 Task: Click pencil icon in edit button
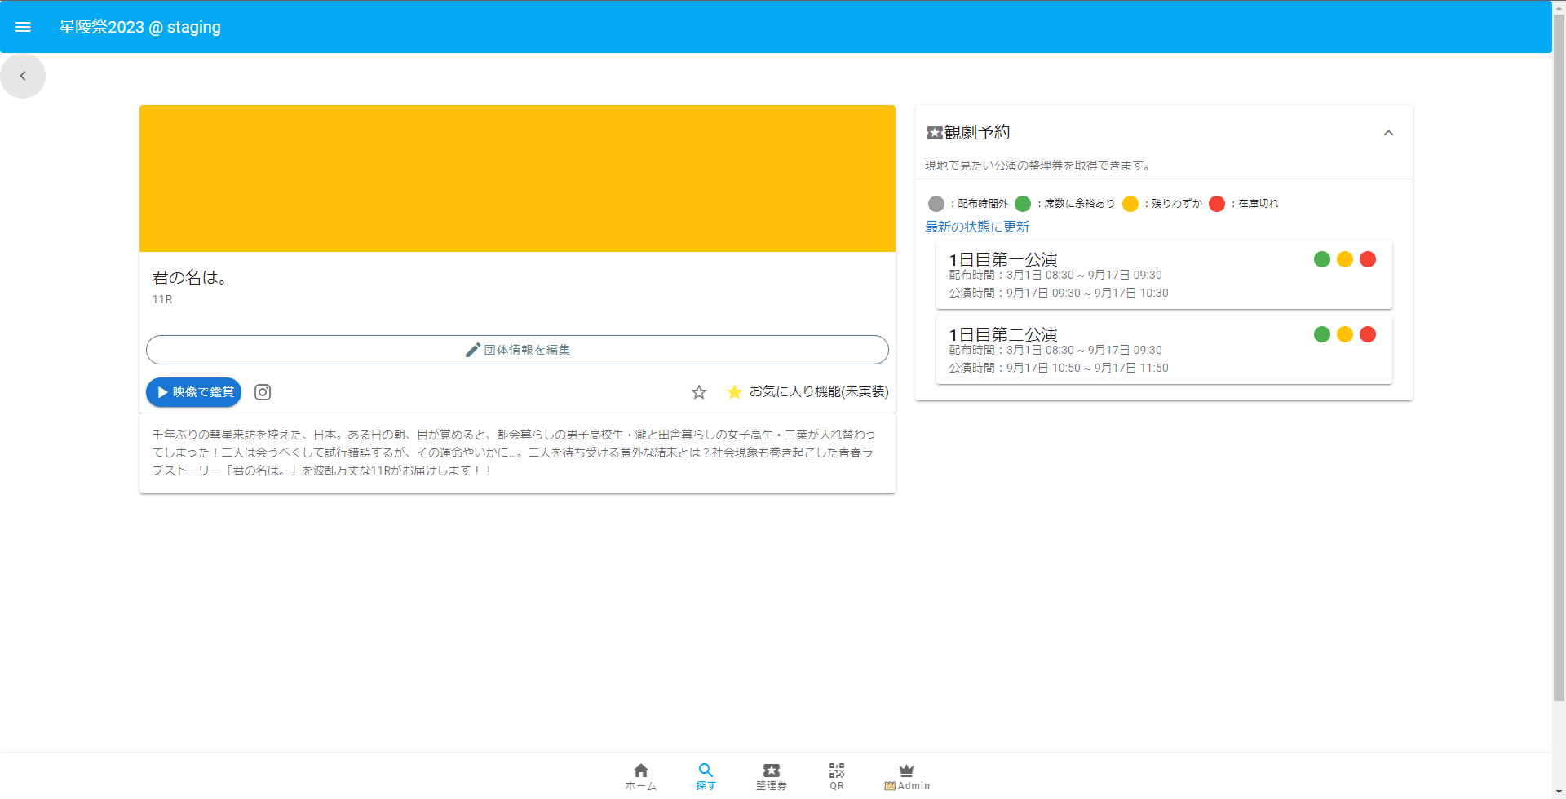click(x=473, y=350)
